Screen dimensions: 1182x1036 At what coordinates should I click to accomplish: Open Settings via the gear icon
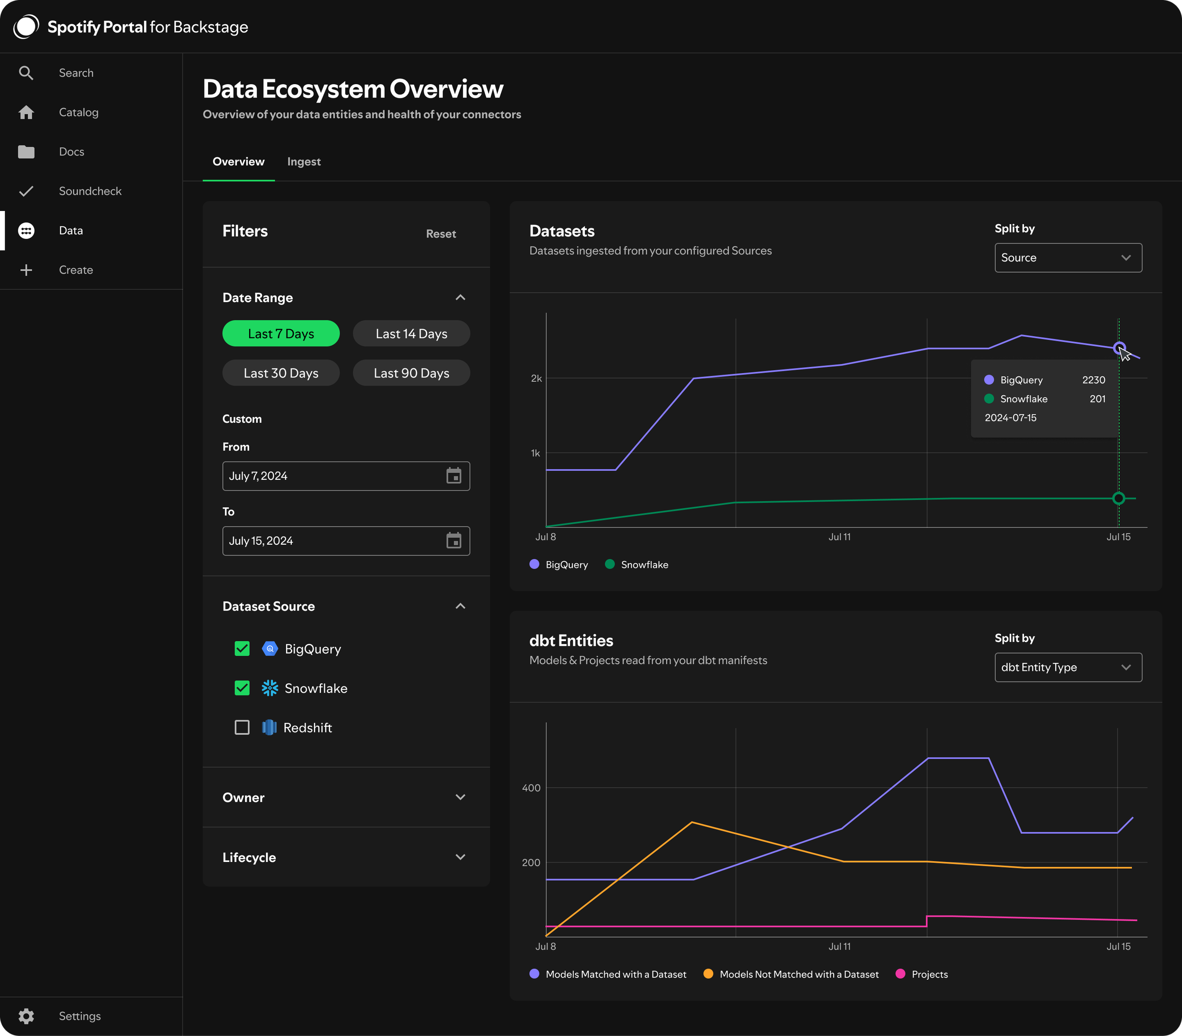click(x=26, y=1016)
